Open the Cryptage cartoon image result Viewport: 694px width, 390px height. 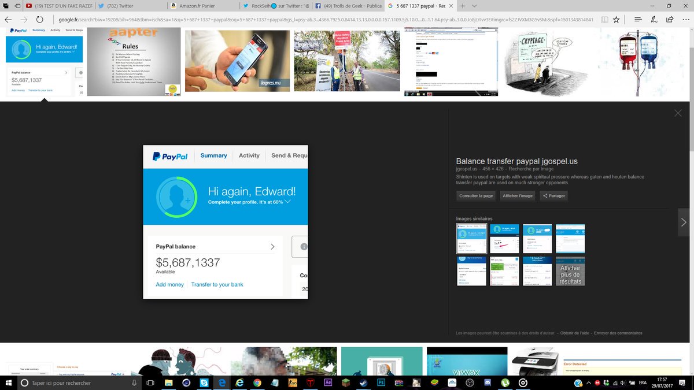(x=548, y=63)
